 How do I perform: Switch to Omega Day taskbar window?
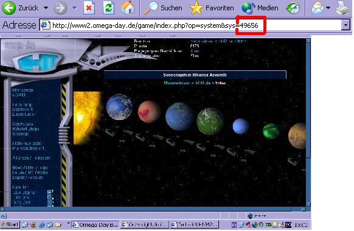pyautogui.click(x=95, y=224)
